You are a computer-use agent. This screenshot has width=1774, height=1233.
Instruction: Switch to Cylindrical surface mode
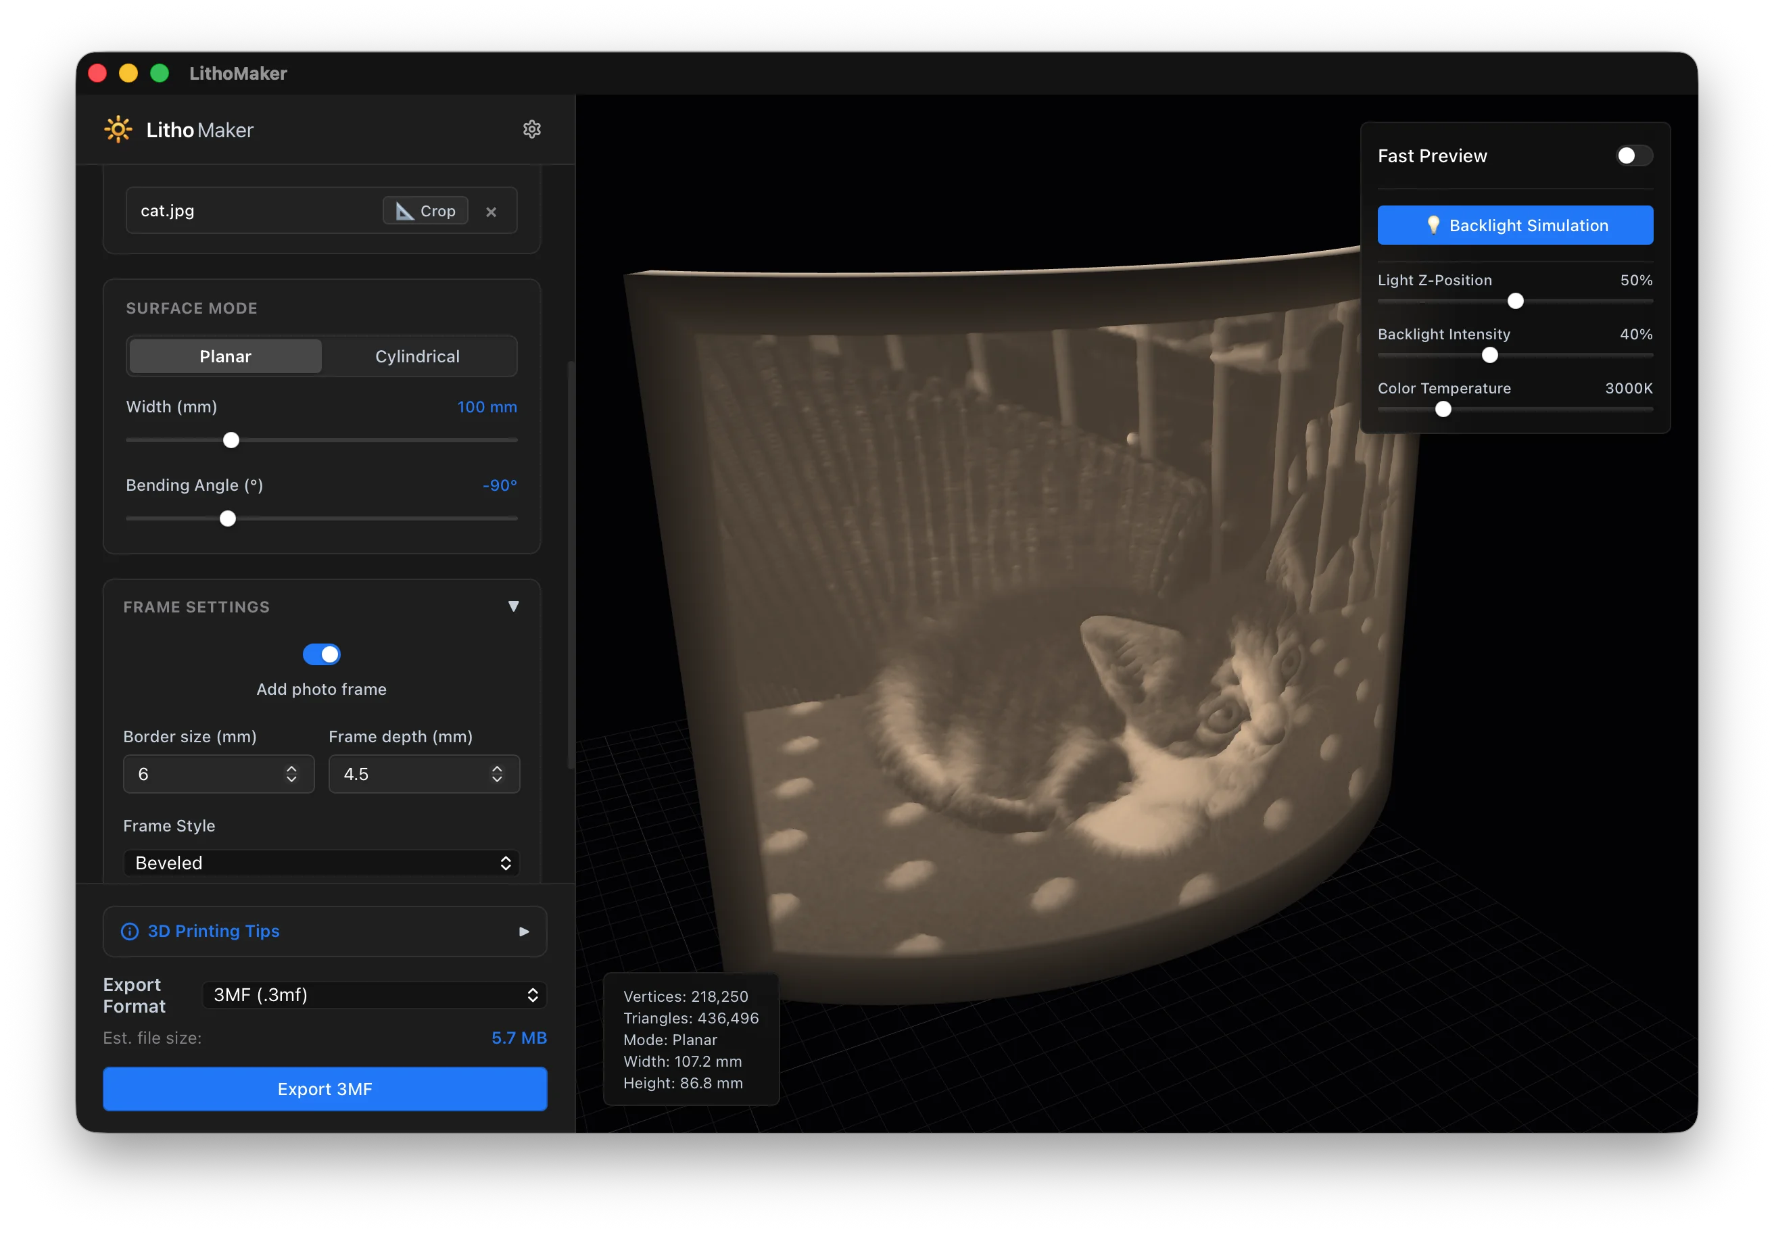418,356
